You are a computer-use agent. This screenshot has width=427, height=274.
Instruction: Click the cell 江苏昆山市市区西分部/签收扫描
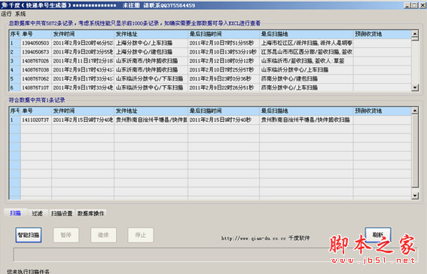tap(307, 52)
